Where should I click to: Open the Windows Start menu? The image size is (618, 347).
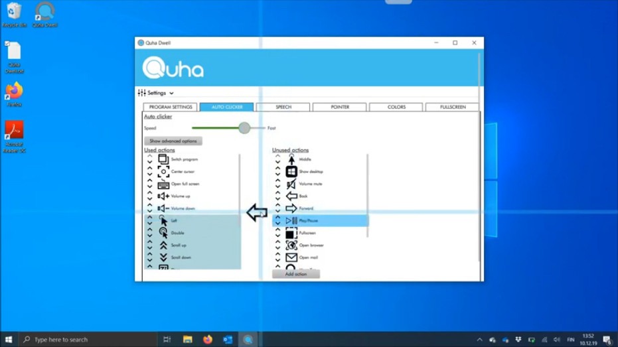coord(9,340)
